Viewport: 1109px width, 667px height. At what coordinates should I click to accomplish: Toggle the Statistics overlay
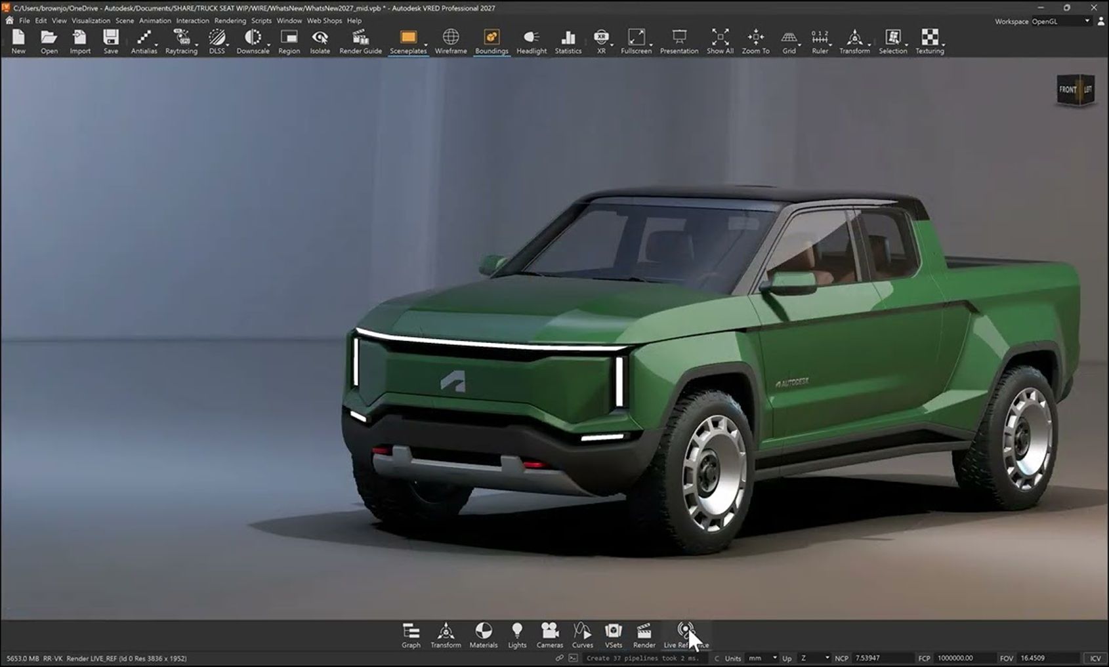568,41
